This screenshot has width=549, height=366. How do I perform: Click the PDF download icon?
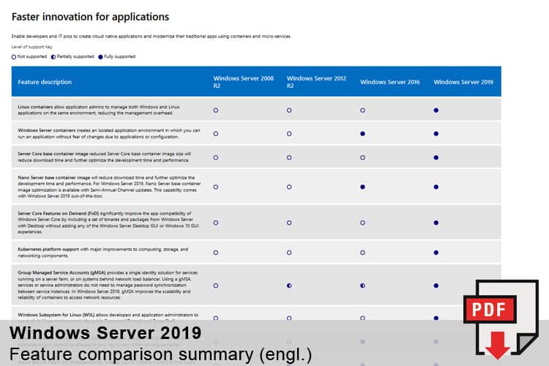[x=501, y=319]
